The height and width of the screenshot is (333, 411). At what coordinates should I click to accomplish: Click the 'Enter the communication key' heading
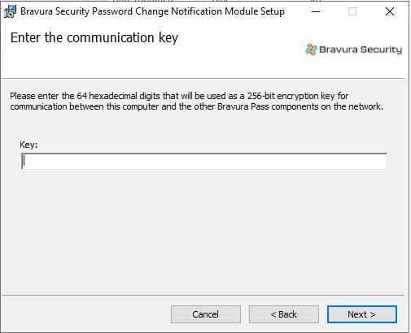pos(94,37)
